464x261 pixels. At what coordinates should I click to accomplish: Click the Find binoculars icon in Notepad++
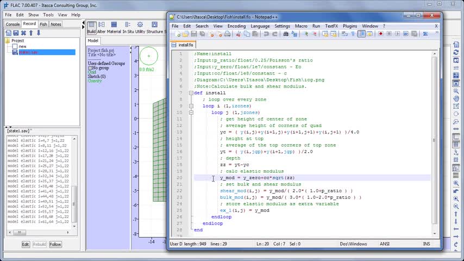click(x=286, y=34)
